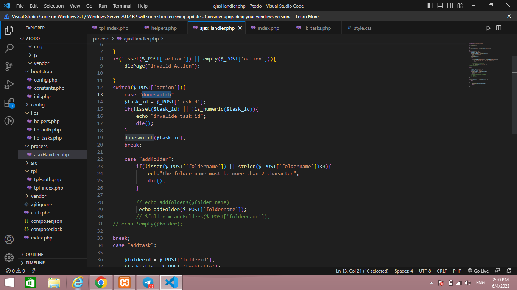The width and height of the screenshot is (517, 290).
Task: Click the code minimap preview
Action: pyautogui.click(x=484, y=65)
